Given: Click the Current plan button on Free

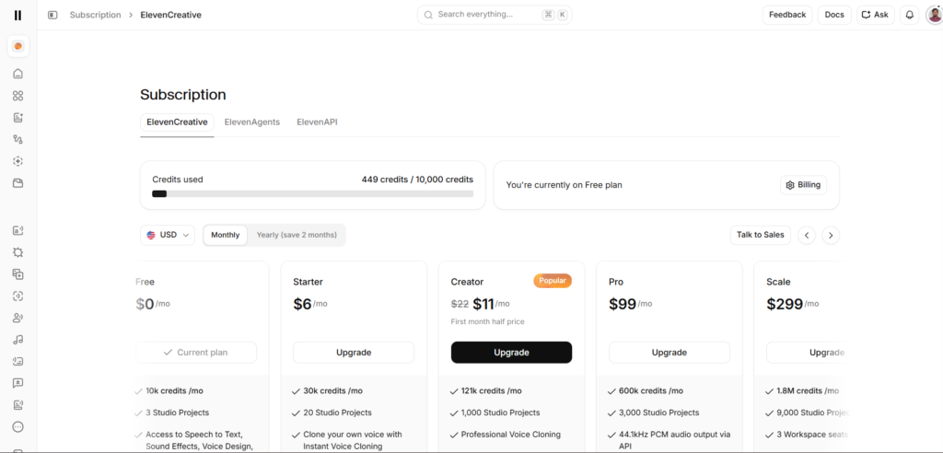Looking at the screenshot, I should (x=196, y=353).
